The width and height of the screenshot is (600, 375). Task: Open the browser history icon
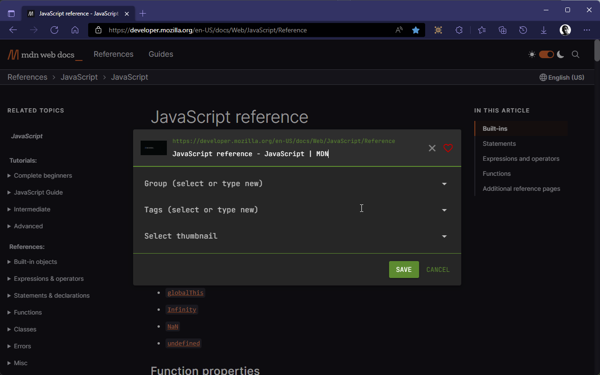pos(523,30)
